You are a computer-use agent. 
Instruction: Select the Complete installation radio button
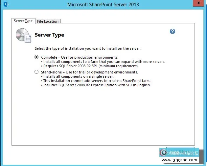point(36,57)
